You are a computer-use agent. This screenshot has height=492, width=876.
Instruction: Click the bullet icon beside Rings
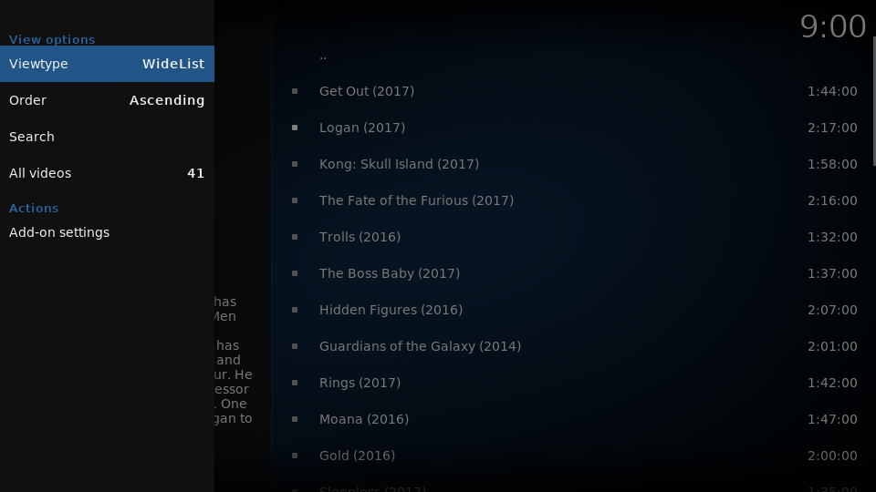[x=295, y=383]
